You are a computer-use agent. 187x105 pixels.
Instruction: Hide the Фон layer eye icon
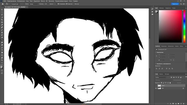tap(156, 88)
